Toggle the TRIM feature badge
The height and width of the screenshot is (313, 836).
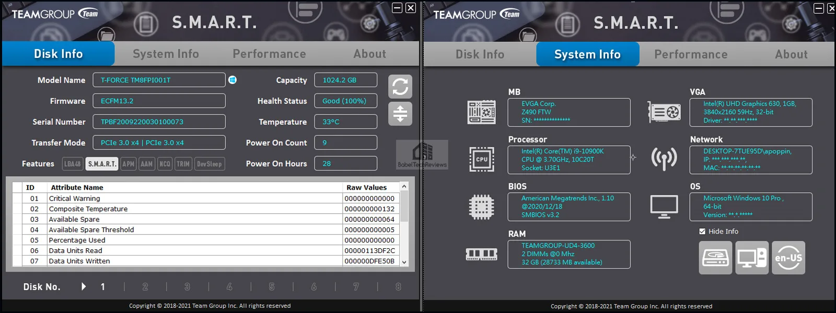tap(183, 164)
